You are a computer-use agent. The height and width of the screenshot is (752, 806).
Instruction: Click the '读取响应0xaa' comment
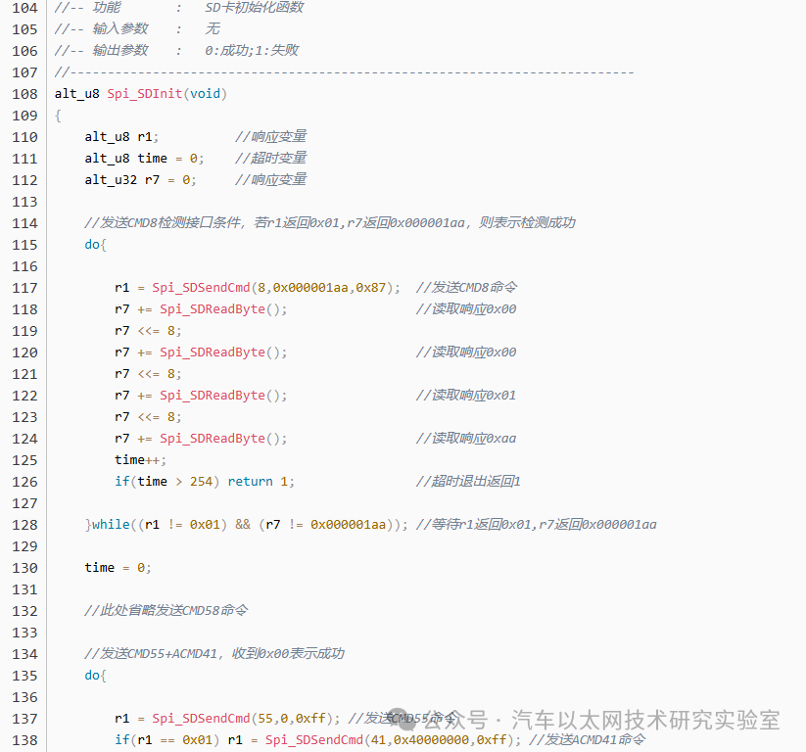(466, 439)
